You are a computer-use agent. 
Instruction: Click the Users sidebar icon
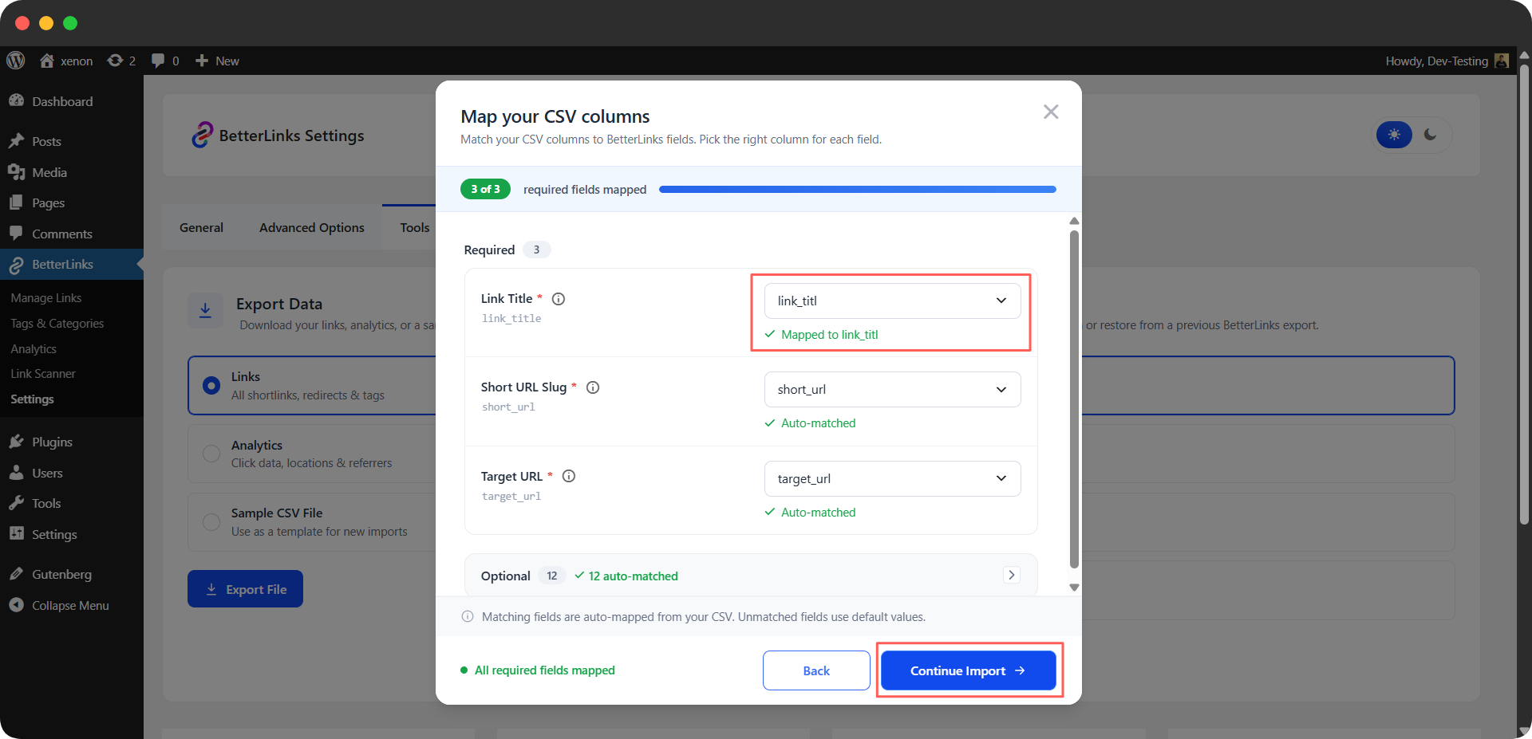[16, 473]
